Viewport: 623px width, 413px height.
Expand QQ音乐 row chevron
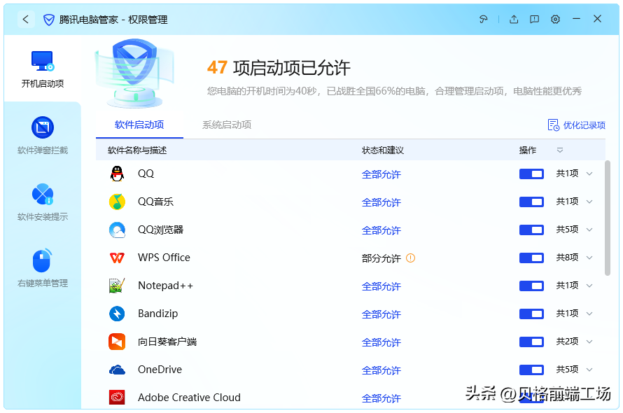[x=589, y=202]
